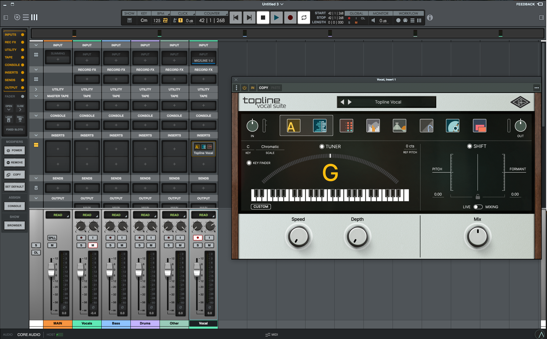
Task: Open the Chromatic scale selector
Action: click(x=270, y=147)
